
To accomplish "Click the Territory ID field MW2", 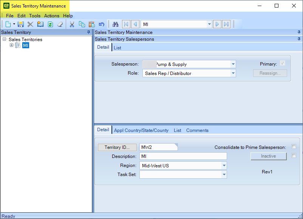I will pyautogui.click(x=158, y=147).
